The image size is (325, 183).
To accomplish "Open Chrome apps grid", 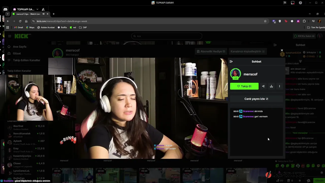I will coord(8,27).
